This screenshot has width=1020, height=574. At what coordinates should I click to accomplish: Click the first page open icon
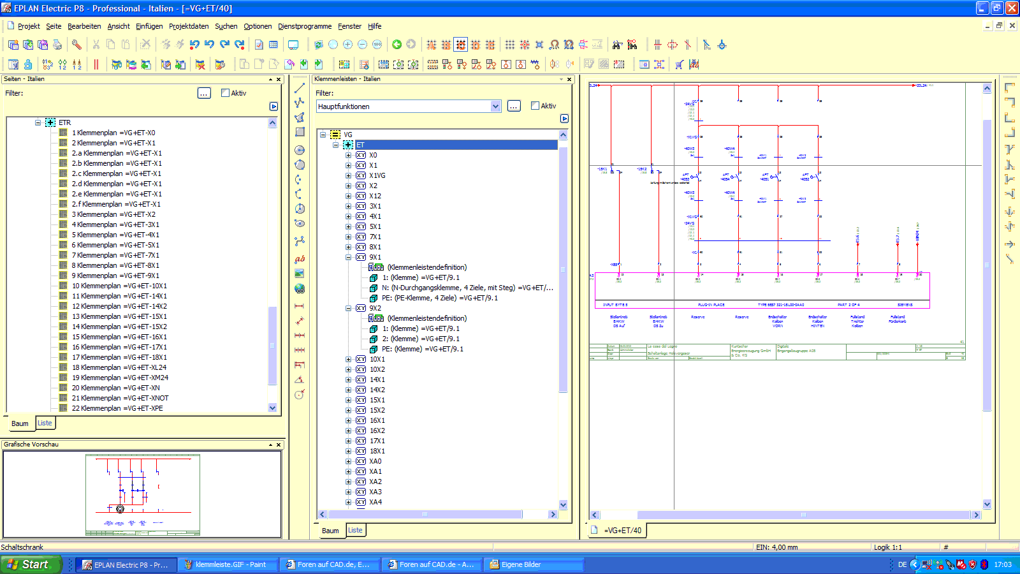tap(13, 45)
